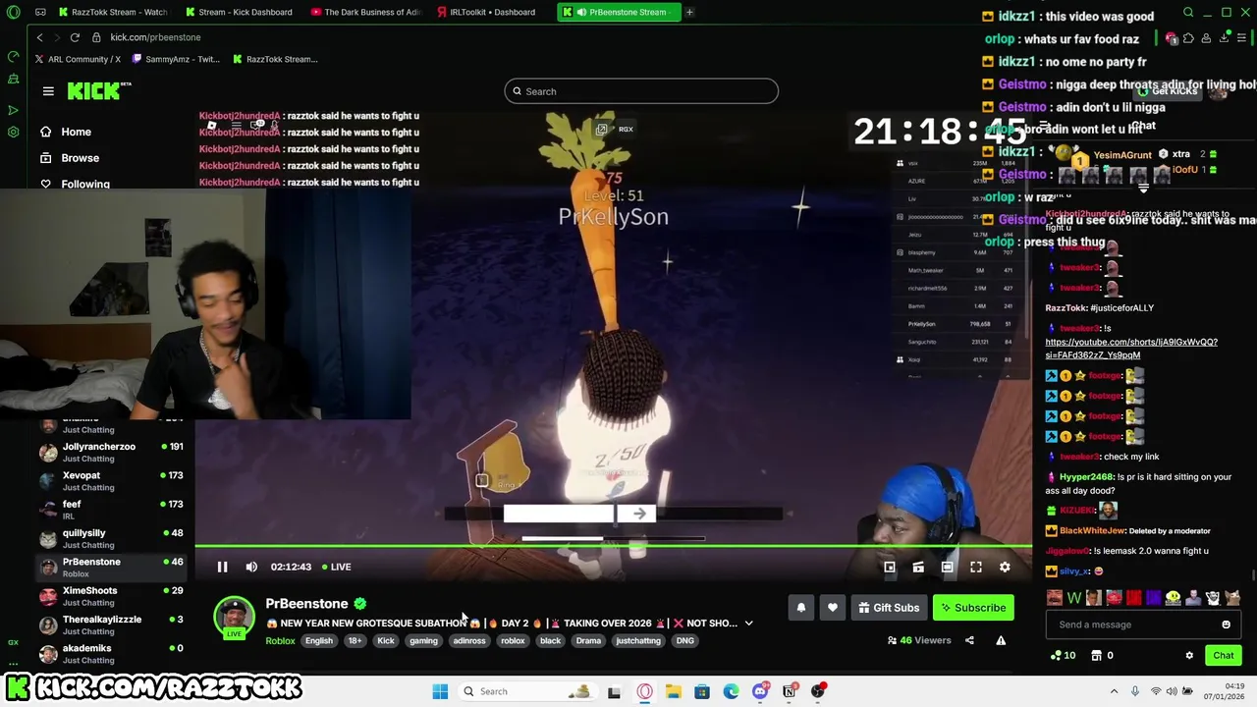Open SammyAmz Twitch bookmark

(175, 59)
